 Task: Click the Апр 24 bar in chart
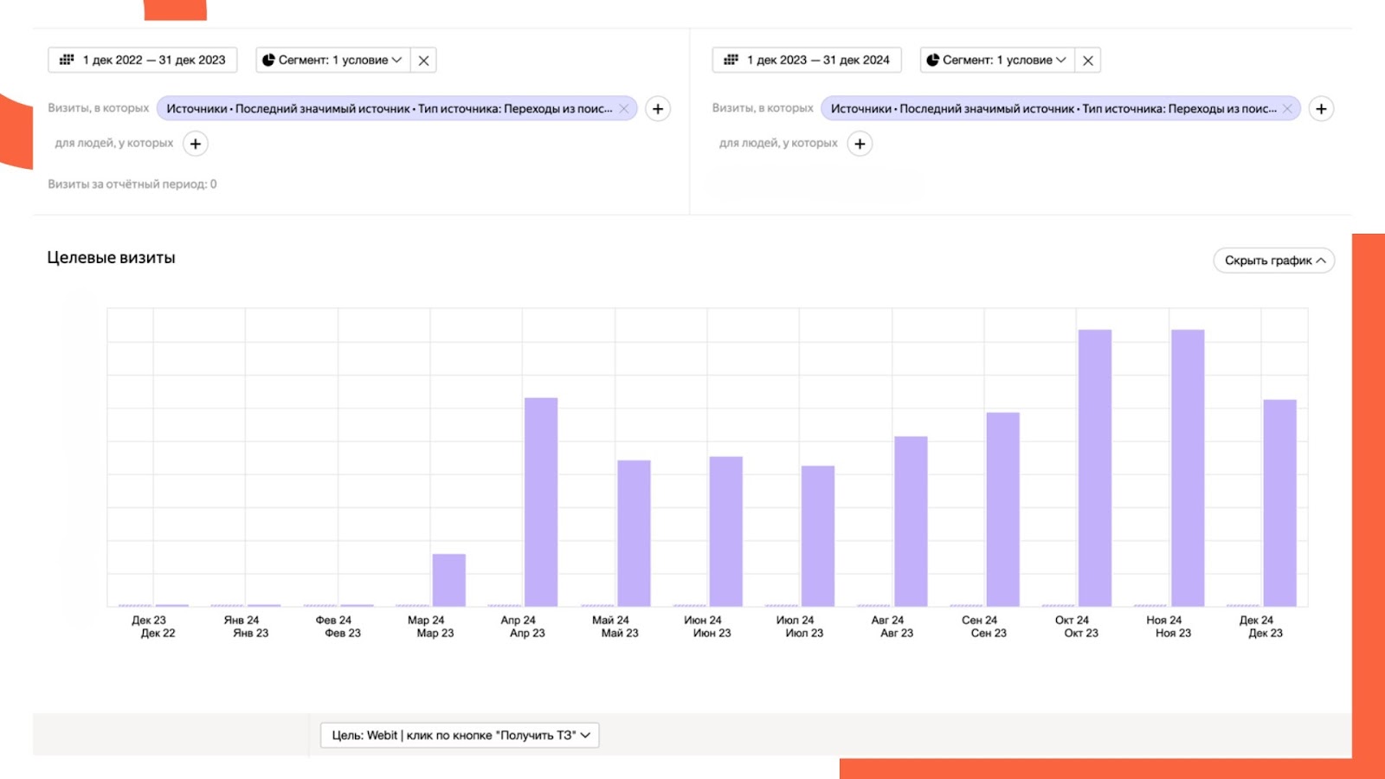tap(541, 502)
